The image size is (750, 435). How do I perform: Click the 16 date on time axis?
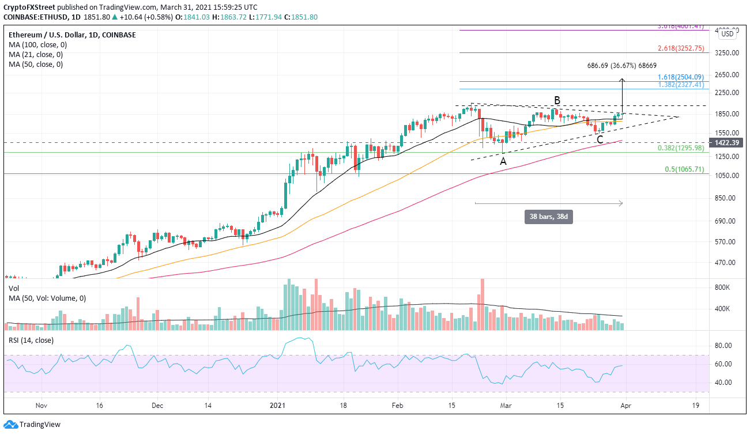100,406
